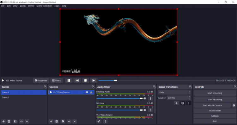The height and width of the screenshot is (125, 237).
Task: Open the Tools menu
Action: click(x=57, y=6)
